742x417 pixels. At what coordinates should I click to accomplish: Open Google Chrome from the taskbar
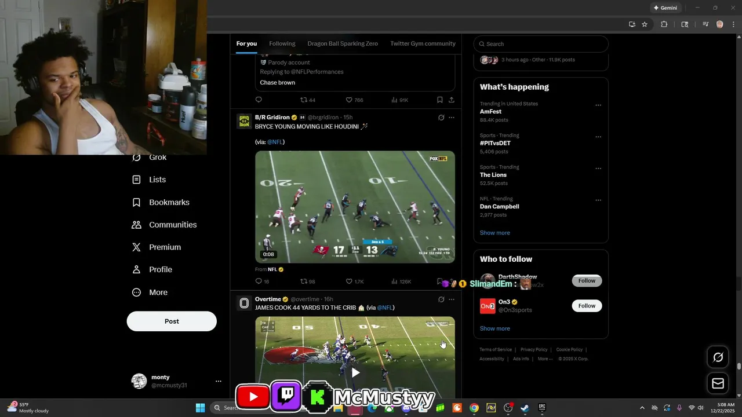tap(474, 408)
